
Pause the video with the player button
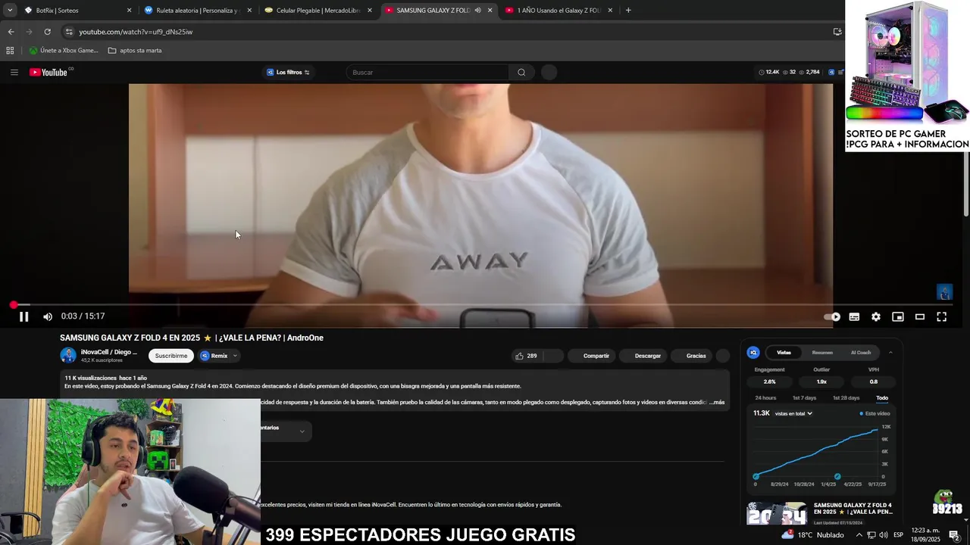pyautogui.click(x=23, y=316)
